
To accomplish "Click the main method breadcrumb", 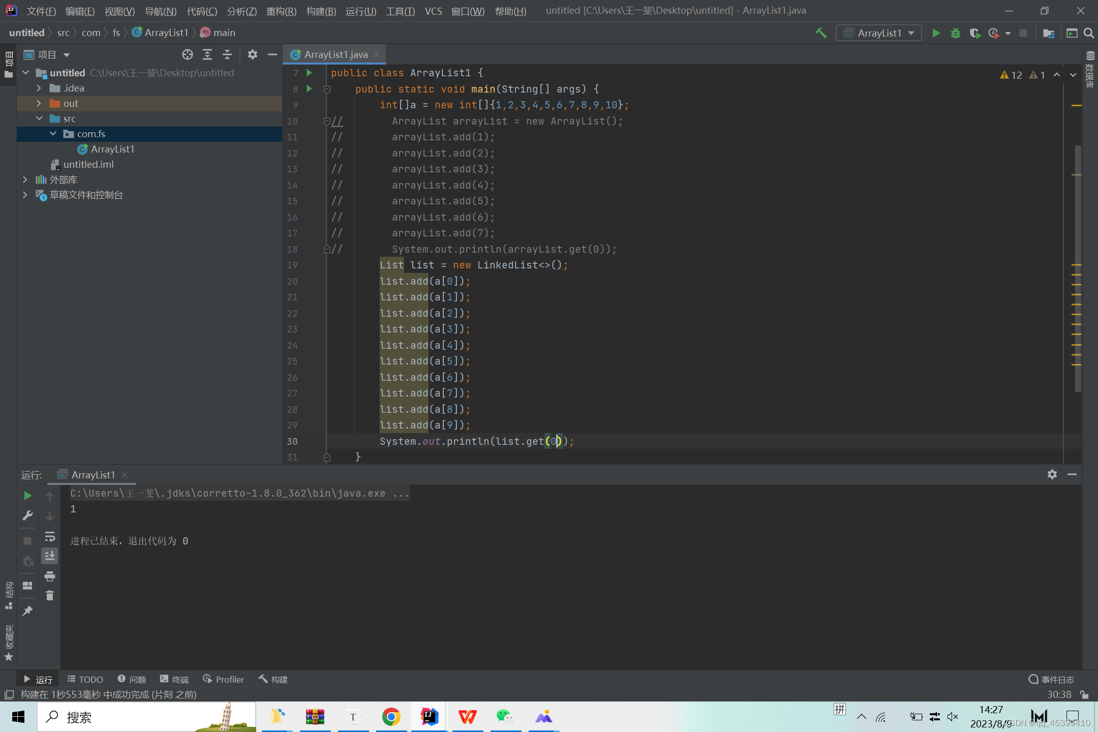I will click(x=218, y=33).
